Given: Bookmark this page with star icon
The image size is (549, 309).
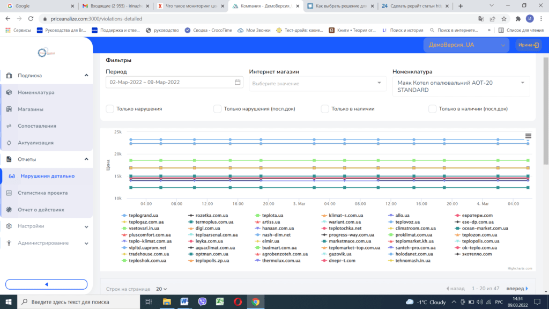Looking at the screenshot, I should click(504, 19).
